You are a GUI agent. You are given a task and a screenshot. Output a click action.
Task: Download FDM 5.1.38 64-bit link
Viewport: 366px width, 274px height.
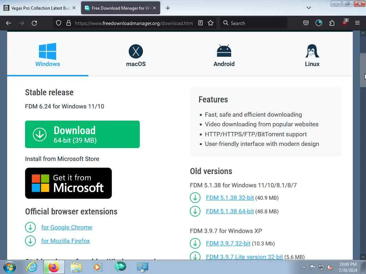[230, 211]
